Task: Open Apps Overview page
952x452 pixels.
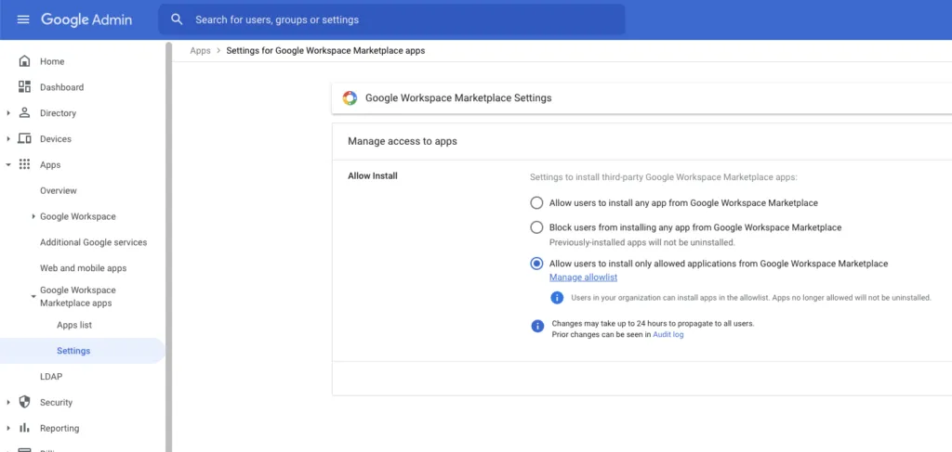Action: 59,191
